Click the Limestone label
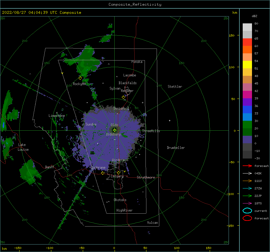Screen dimensions: 270x252 click(x=57, y=116)
